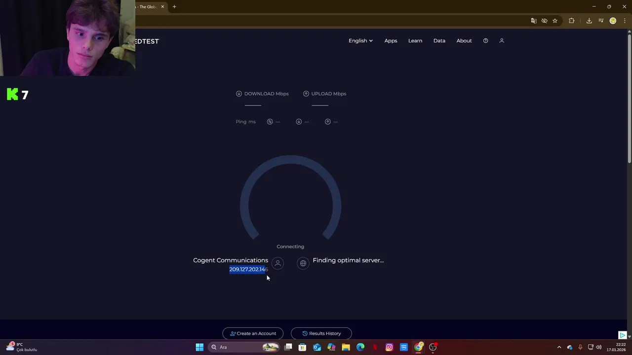Screen dimensions: 632x355
Task: Open the volume control in the tray
Action: (599, 347)
